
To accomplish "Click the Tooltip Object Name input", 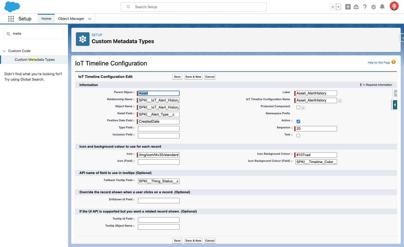I will [x=159, y=227].
